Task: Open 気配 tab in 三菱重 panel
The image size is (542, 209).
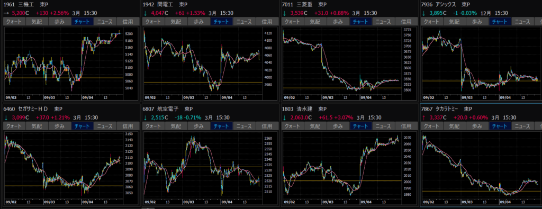Action: tap(315, 21)
